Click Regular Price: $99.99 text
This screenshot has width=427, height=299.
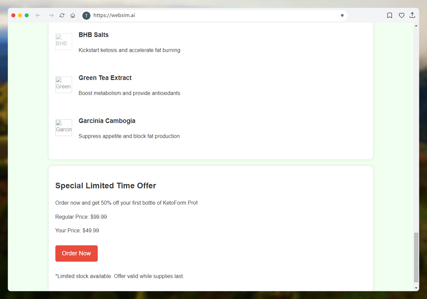(x=81, y=217)
